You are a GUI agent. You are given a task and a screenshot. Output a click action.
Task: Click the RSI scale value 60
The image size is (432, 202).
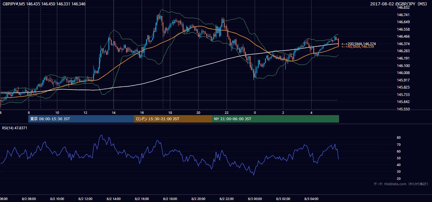(x=399, y=151)
